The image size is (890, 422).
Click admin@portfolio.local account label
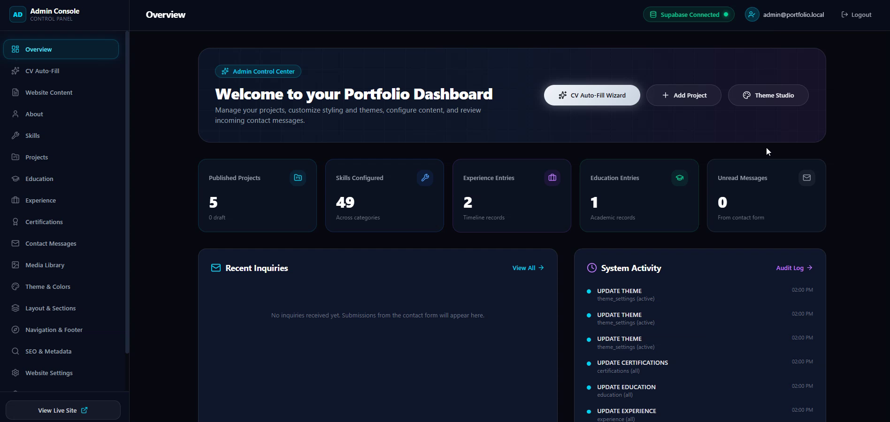pyautogui.click(x=793, y=15)
